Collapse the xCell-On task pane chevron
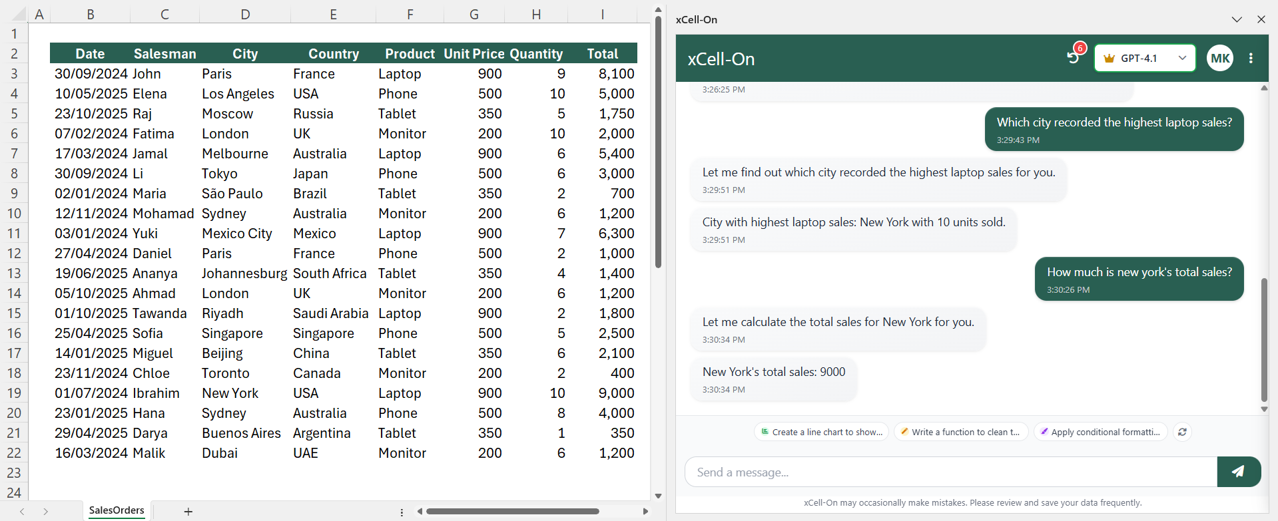The width and height of the screenshot is (1278, 521). pos(1237,19)
